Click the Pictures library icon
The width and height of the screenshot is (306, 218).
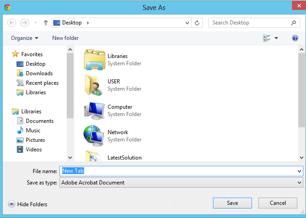tap(20, 140)
